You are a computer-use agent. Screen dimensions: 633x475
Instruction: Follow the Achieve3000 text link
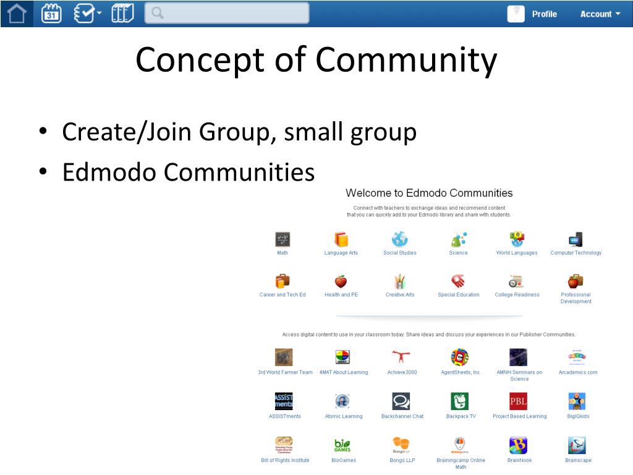click(402, 372)
